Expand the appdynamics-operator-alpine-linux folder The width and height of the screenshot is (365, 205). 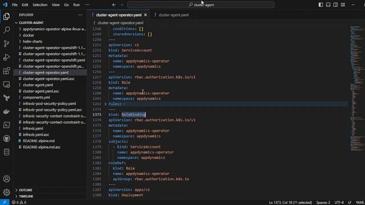coord(20,29)
